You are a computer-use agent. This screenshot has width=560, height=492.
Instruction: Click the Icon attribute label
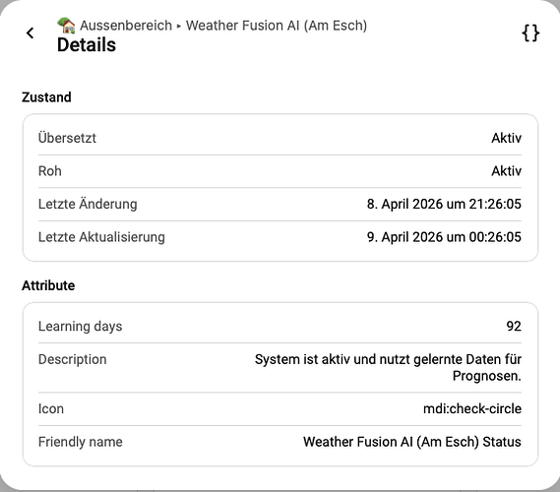pos(51,408)
